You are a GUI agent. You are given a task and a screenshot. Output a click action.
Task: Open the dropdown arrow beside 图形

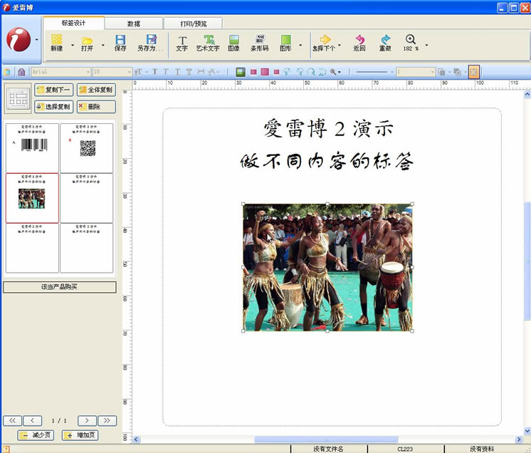(x=300, y=45)
